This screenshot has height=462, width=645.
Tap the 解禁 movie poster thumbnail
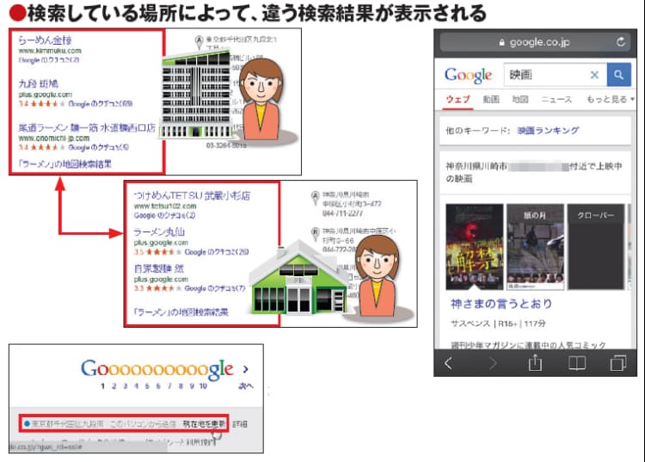point(474,246)
